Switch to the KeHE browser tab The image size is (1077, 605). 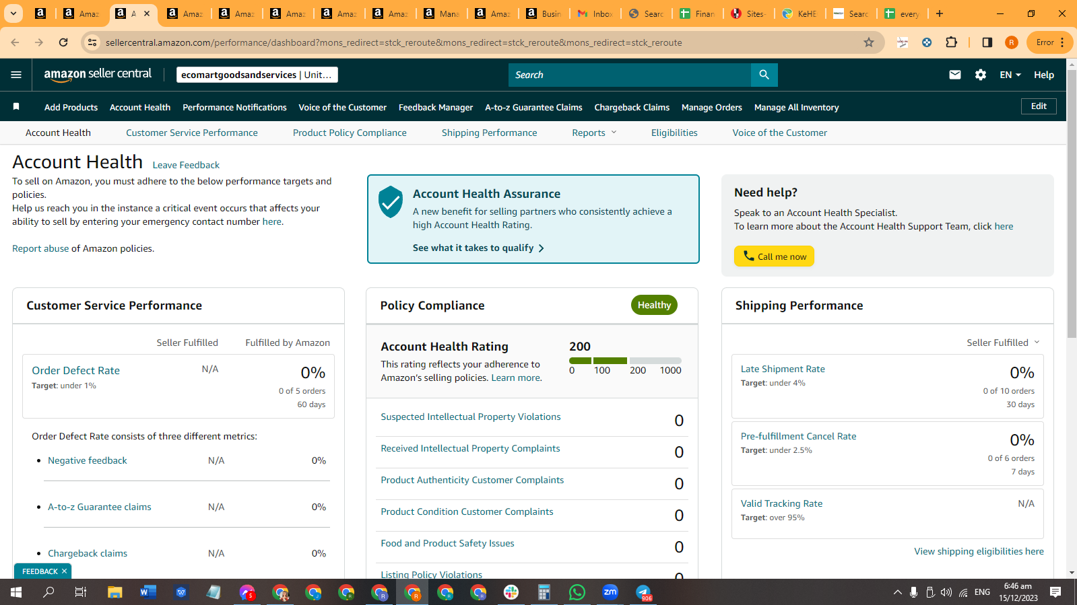point(799,13)
